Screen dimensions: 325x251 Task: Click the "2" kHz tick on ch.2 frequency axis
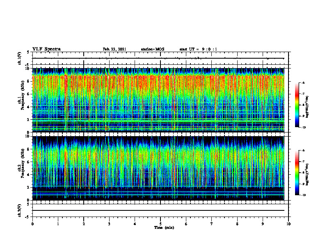(x=29, y=187)
